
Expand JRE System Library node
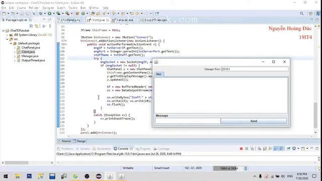pos(7,35)
